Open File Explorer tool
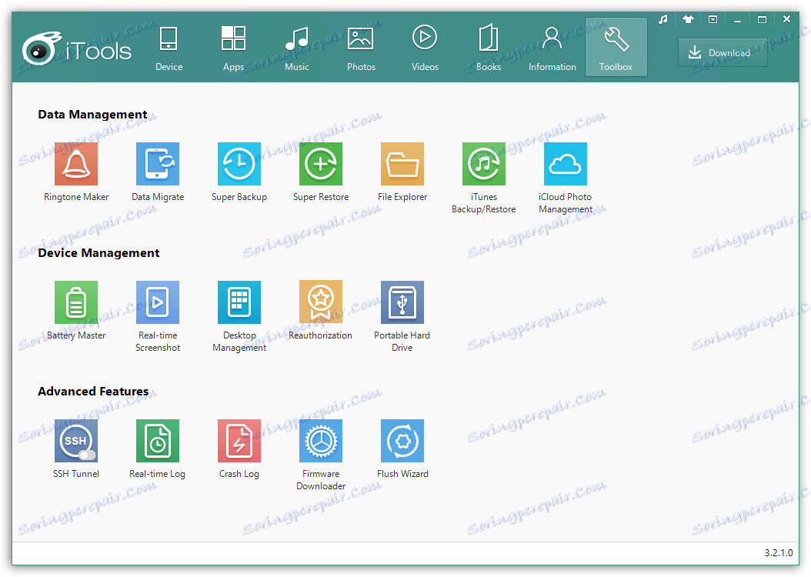 click(402, 164)
